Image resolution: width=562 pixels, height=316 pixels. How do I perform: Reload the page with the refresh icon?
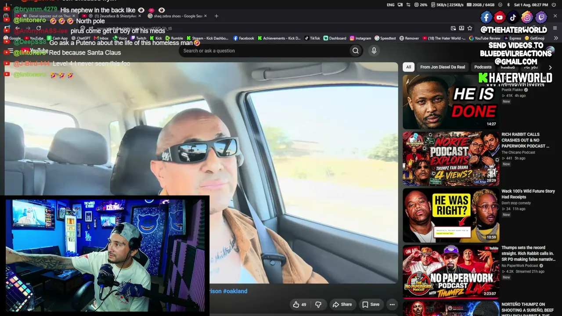(x=39, y=28)
